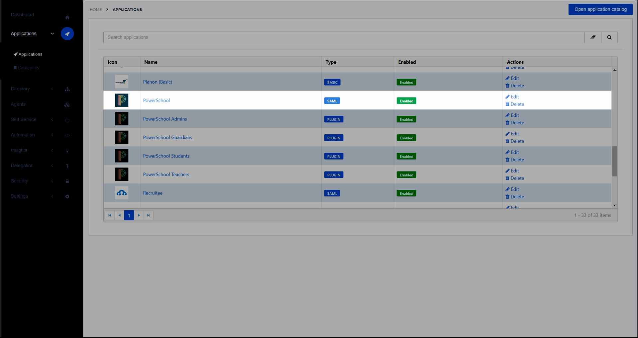Click the PowerSchool Admins app icon
This screenshot has width=638, height=338.
click(122, 119)
